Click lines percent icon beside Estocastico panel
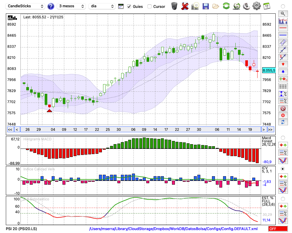This screenshot has width=292, height=233. coord(283,213)
